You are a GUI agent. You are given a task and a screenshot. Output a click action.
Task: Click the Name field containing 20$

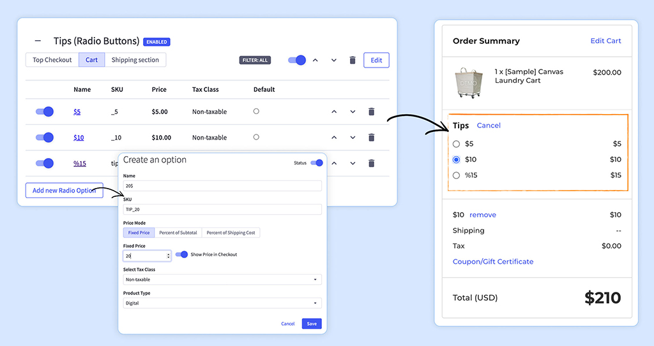click(x=222, y=185)
